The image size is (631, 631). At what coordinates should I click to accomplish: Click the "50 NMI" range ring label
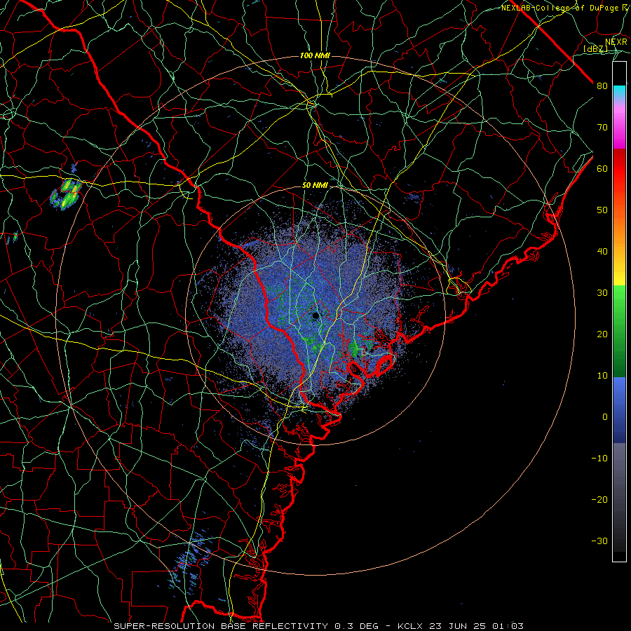[x=315, y=186]
